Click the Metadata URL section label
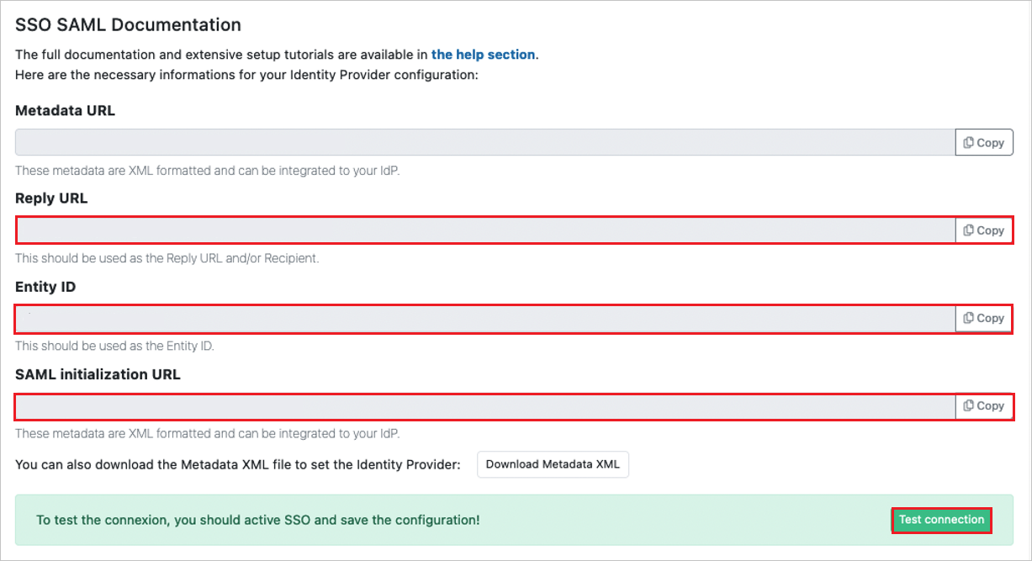1032x561 pixels. click(x=66, y=110)
